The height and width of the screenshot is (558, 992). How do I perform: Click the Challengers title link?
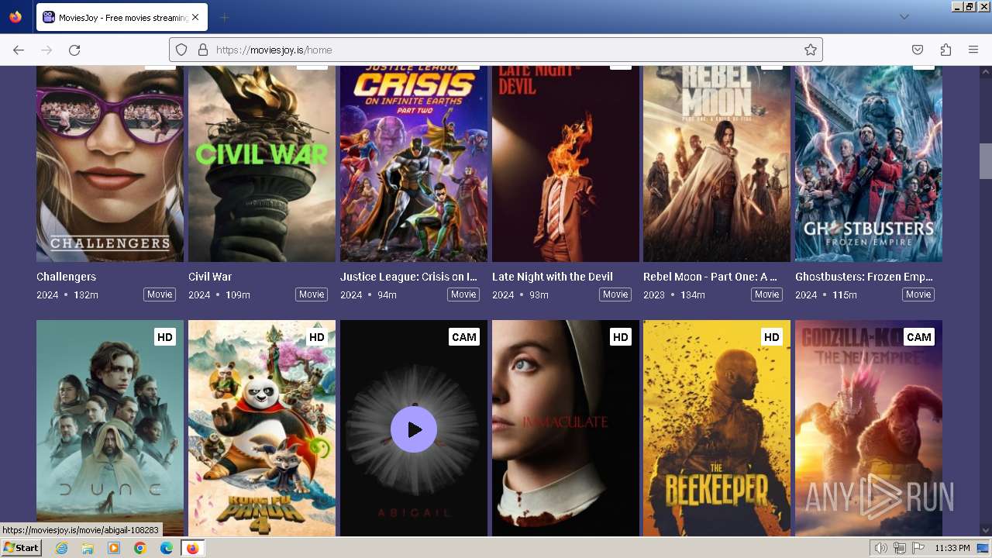pos(66,277)
